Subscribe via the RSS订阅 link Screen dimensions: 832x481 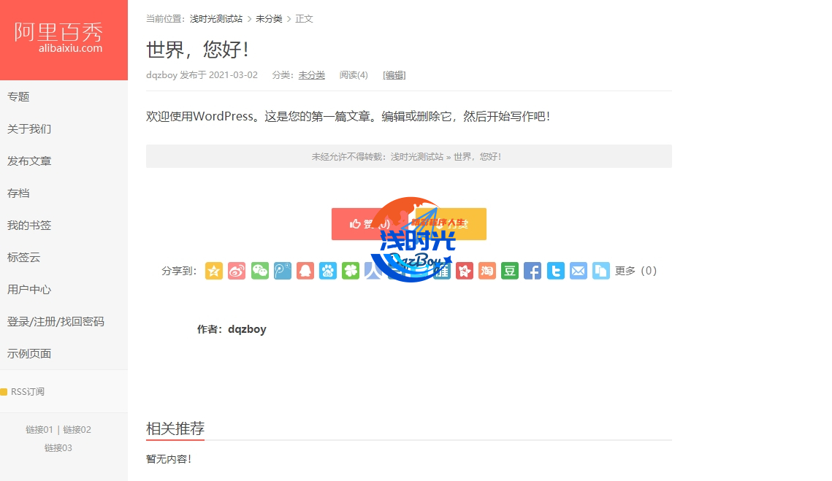[x=27, y=392]
